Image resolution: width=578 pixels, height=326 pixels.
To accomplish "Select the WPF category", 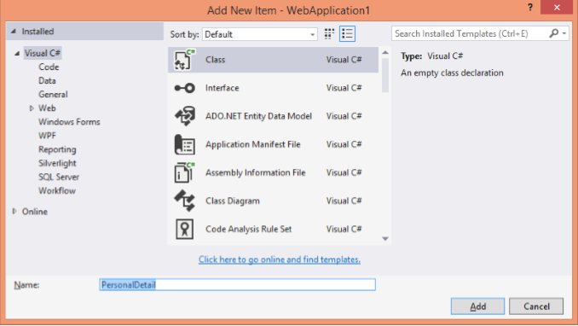I will [47, 136].
